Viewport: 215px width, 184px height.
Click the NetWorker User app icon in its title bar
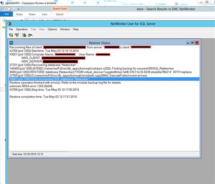(10, 24)
